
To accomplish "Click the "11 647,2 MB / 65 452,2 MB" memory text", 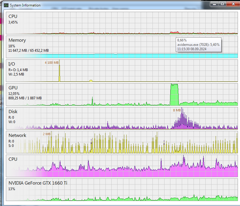I will [28, 51].
